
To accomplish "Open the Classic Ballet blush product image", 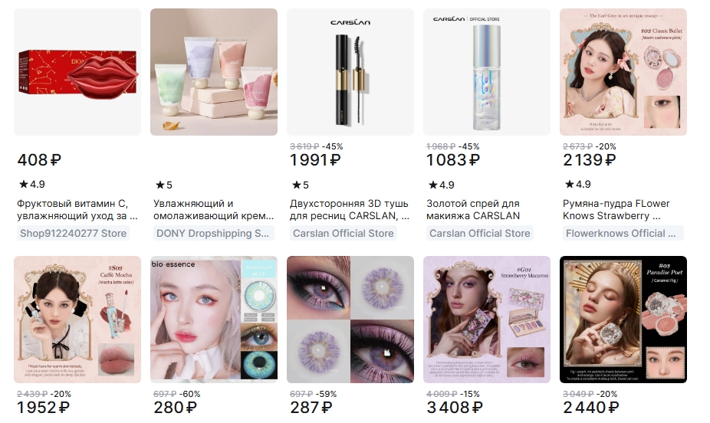I will click(623, 72).
